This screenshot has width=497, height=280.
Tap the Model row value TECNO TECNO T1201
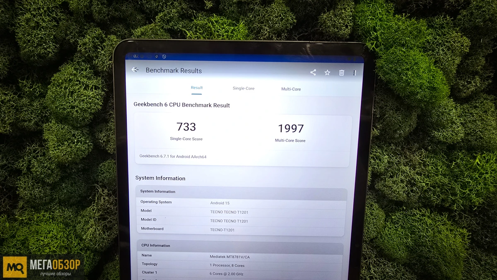(x=229, y=212)
